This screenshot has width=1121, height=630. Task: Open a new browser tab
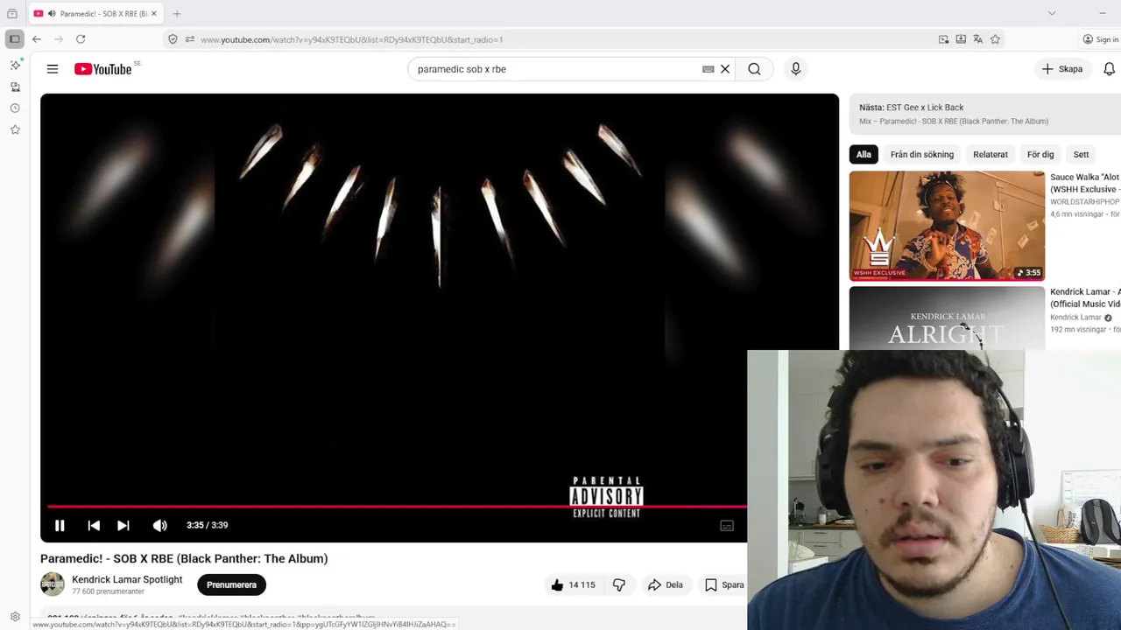tap(176, 14)
